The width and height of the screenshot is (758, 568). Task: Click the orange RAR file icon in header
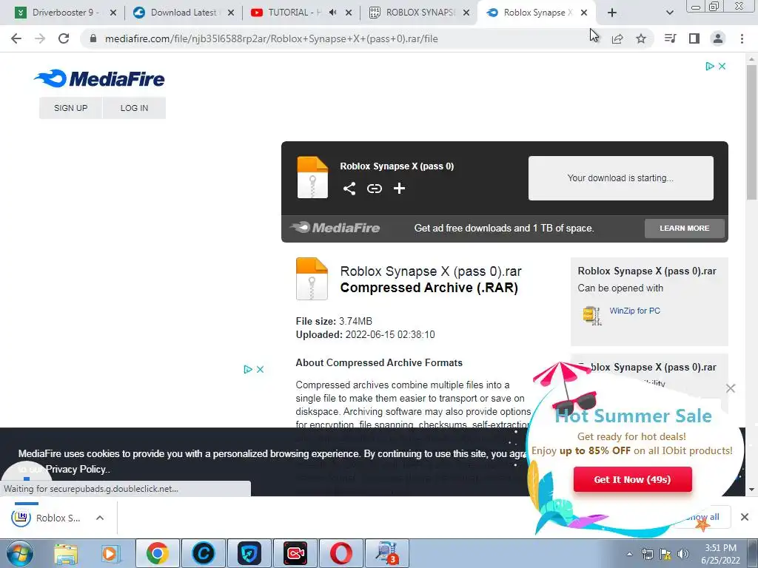pyautogui.click(x=312, y=177)
